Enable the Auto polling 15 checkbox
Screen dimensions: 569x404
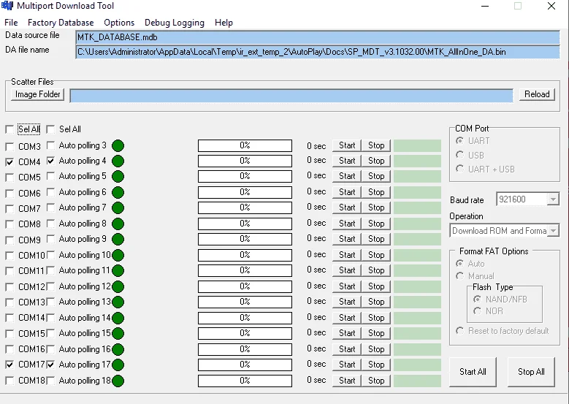coord(51,333)
